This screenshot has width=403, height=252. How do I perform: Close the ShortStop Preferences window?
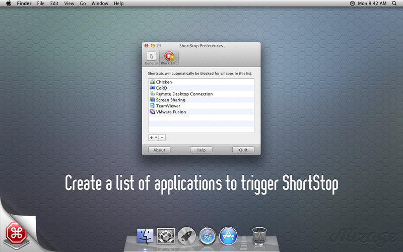tap(147, 46)
